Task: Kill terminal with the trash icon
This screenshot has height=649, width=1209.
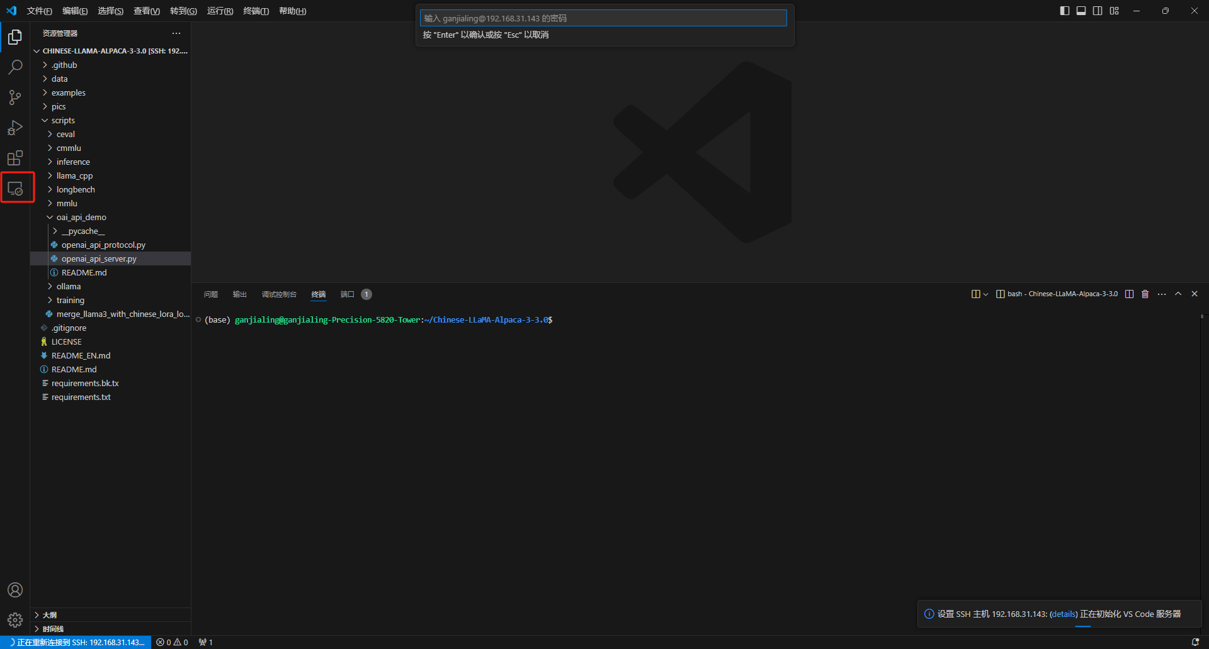Action: (1145, 294)
